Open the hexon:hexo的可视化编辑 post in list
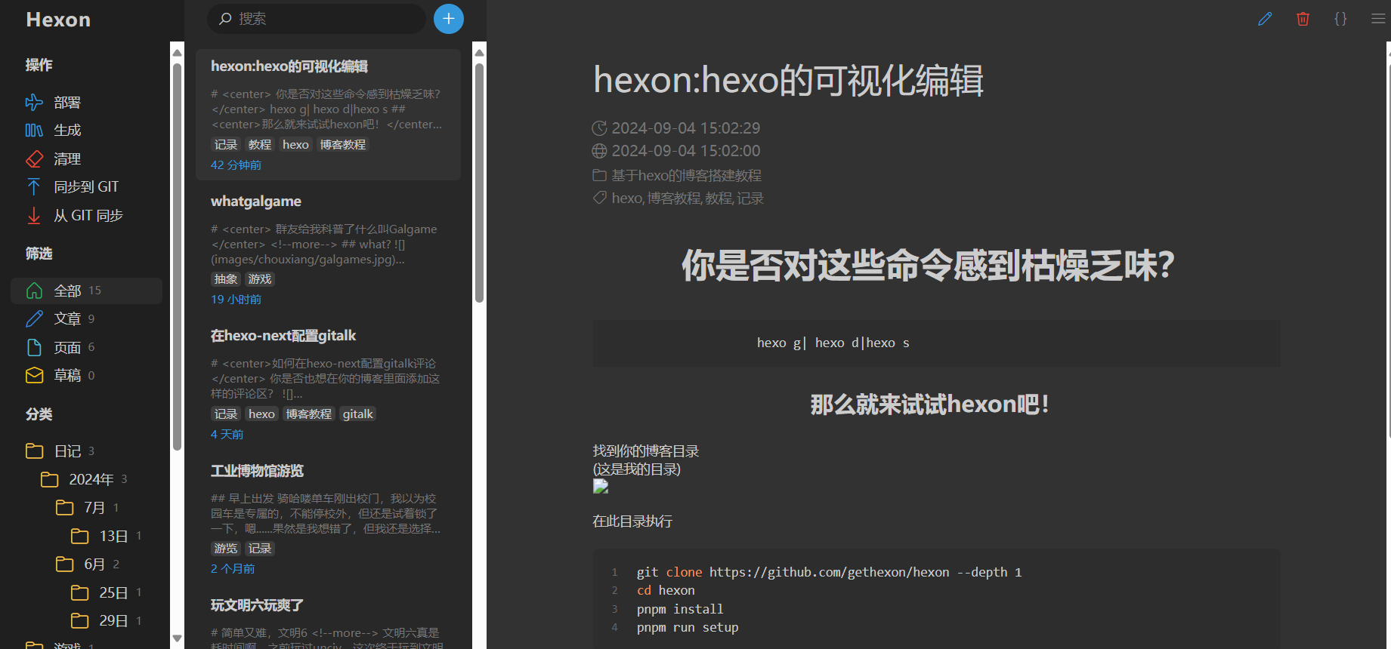The height and width of the screenshot is (649, 1391). click(x=328, y=115)
